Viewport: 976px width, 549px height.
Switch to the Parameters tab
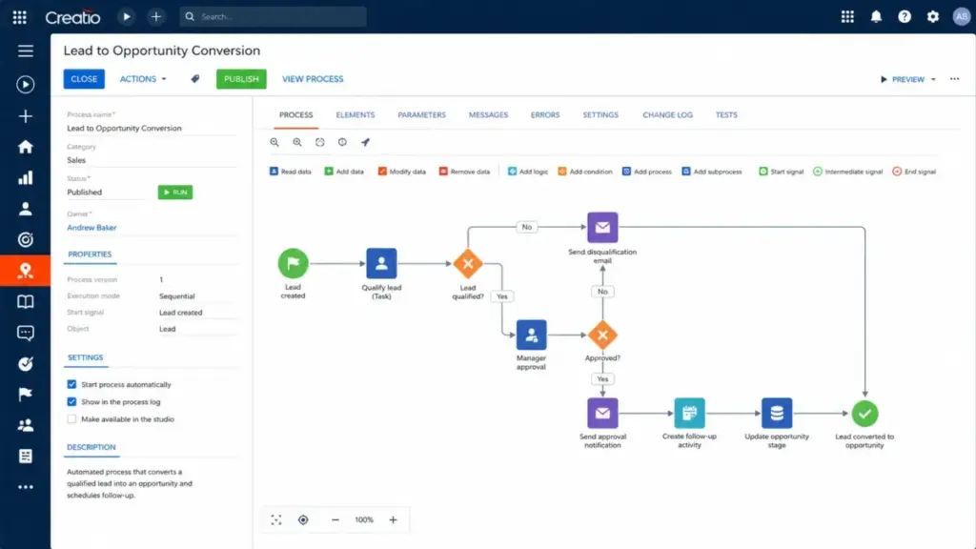[x=421, y=115]
